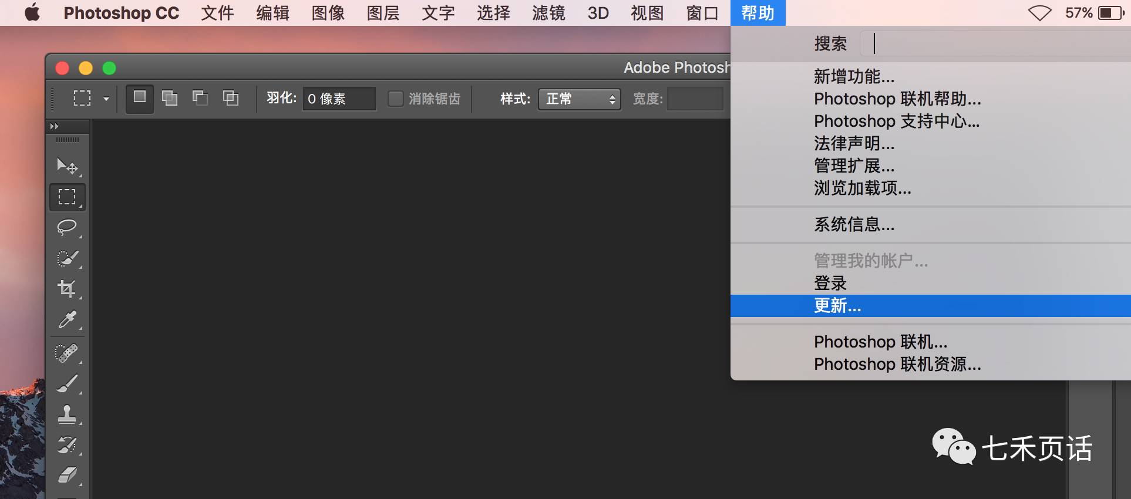Select the Spot Healing Brush tool
The image size is (1131, 499).
(67, 353)
